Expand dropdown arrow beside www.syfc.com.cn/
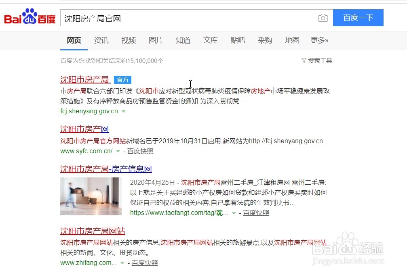The width and height of the screenshot is (407, 275). point(118,151)
